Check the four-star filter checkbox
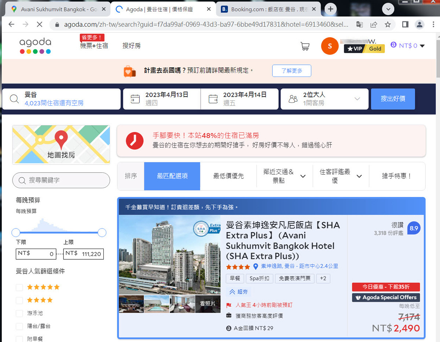Viewport: 440px width, 342px height. tap(19, 300)
